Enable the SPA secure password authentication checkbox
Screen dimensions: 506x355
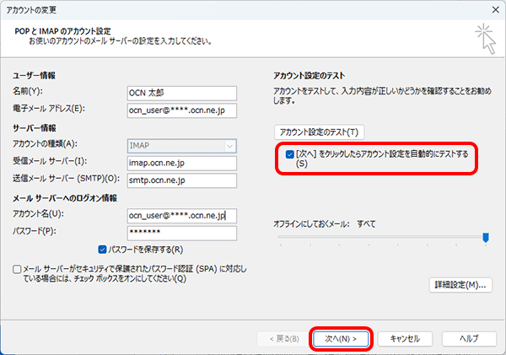click(19, 268)
